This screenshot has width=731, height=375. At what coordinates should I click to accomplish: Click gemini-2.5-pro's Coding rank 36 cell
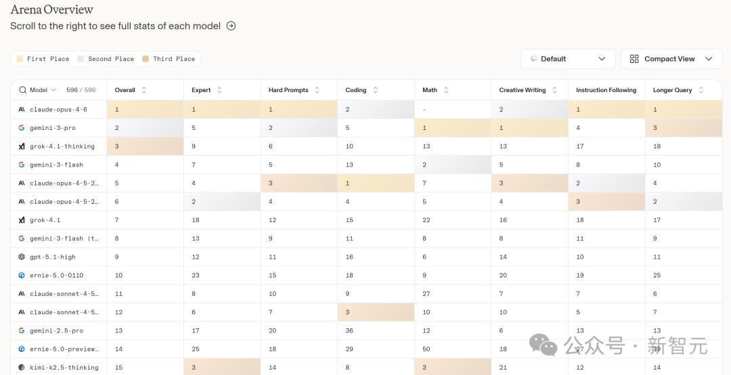[x=376, y=331]
